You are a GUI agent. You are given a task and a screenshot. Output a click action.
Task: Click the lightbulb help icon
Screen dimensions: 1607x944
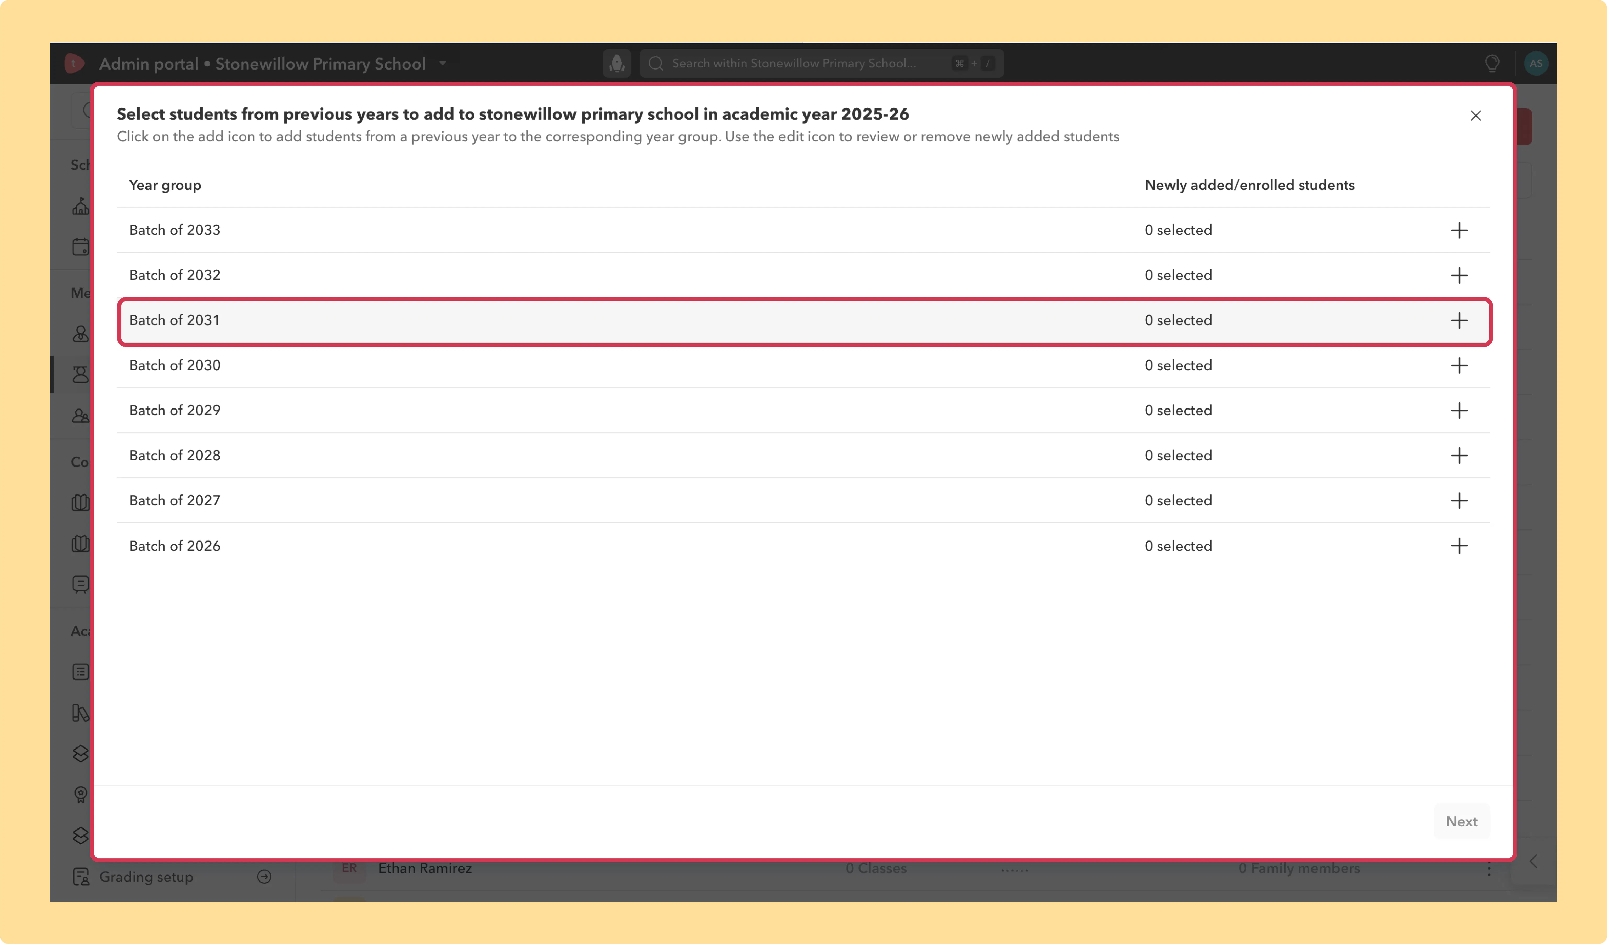(x=1492, y=63)
